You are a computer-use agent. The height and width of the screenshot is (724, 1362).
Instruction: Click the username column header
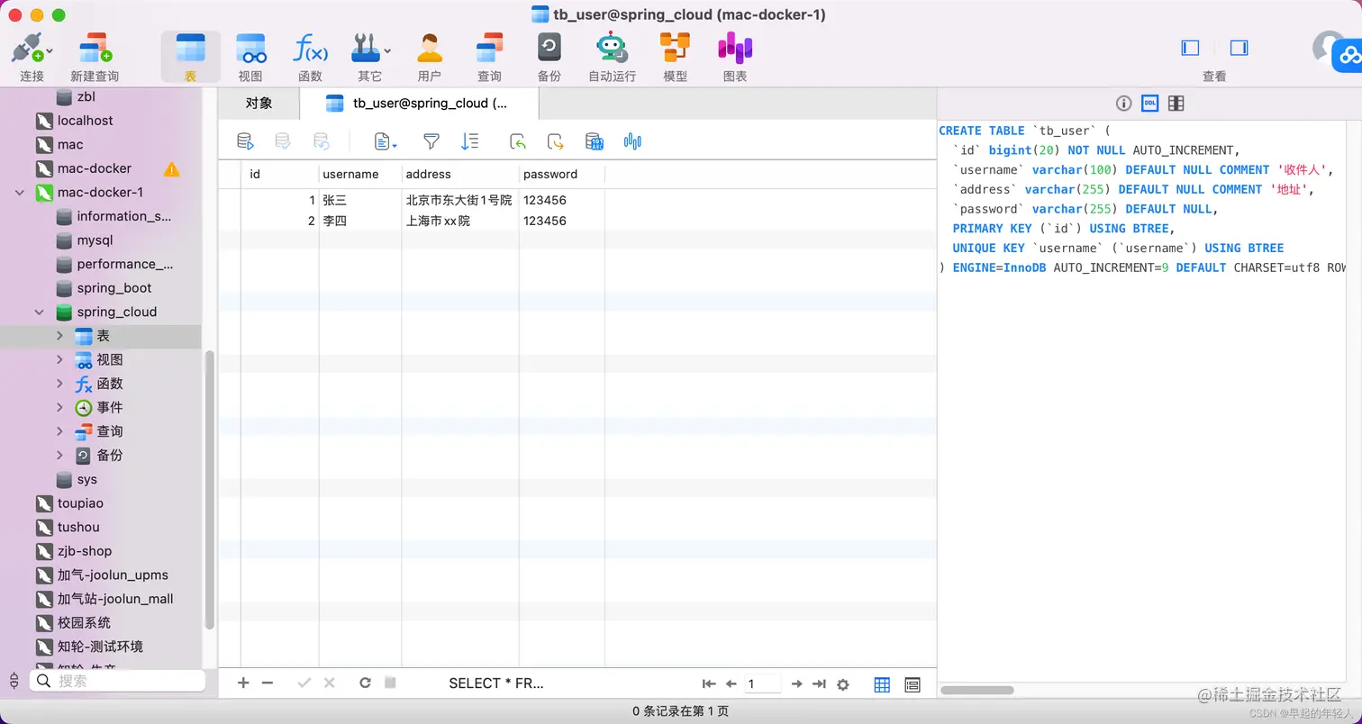coord(360,174)
